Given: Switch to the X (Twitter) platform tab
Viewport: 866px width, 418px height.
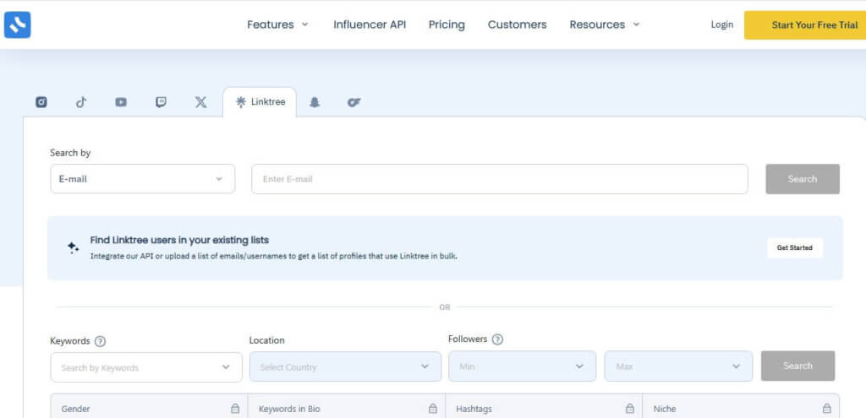Looking at the screenshot, I should [x=201, y=102].
